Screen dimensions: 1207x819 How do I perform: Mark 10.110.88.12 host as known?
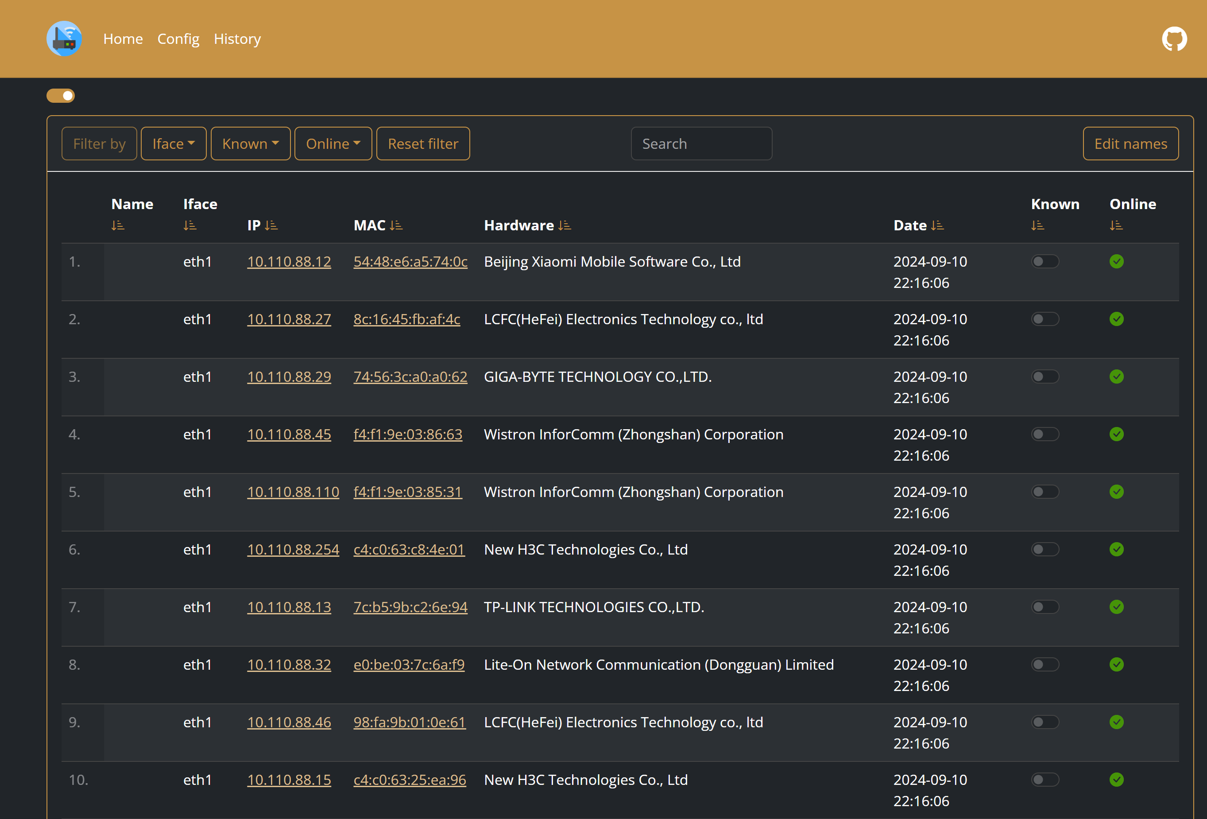click(1045, 261)
